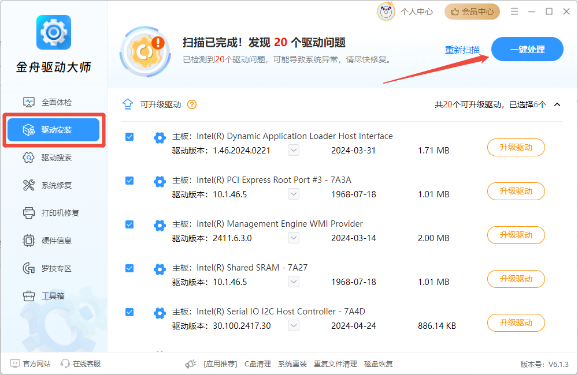The height and width of the screenshot is (375, 578).
Task: Open version dropdown for Shared SRAM driver
Action: (294, 282)
